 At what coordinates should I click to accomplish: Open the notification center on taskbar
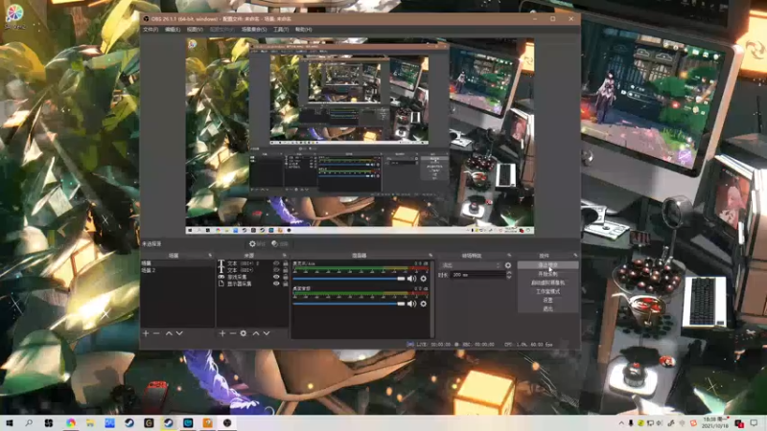click(x=754, y=422)
